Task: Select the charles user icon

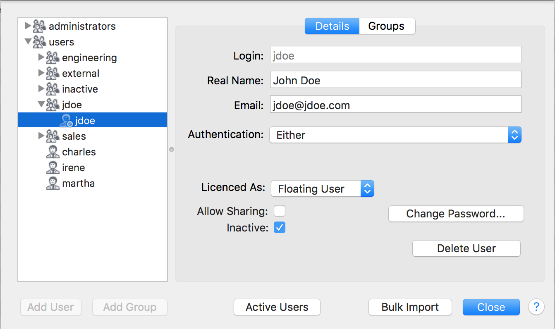Action: pos(53,152)
